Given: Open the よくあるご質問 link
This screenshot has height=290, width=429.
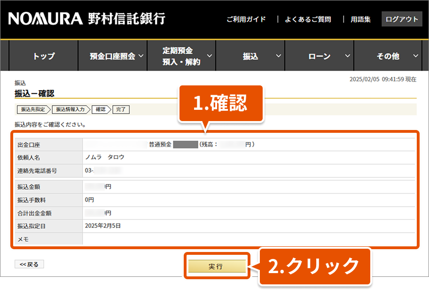Looking at the screenshot, I should pos(307,19).
